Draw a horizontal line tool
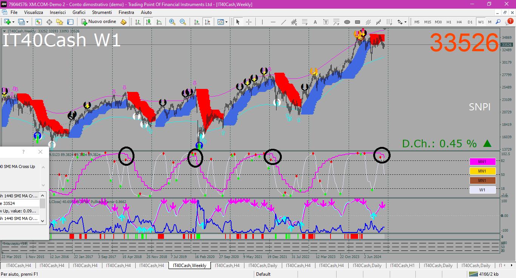 pos(273,22)
